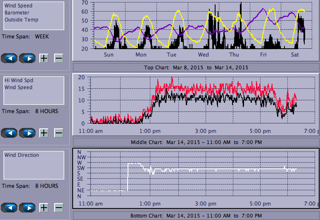Select Wind Direction in the bottom list
The image size is (320, 220).
(21, 155)
